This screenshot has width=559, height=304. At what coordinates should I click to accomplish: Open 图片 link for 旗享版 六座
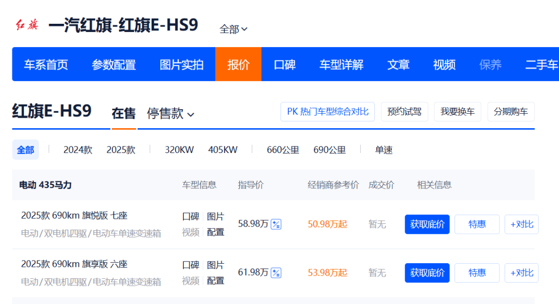[215, 265]
